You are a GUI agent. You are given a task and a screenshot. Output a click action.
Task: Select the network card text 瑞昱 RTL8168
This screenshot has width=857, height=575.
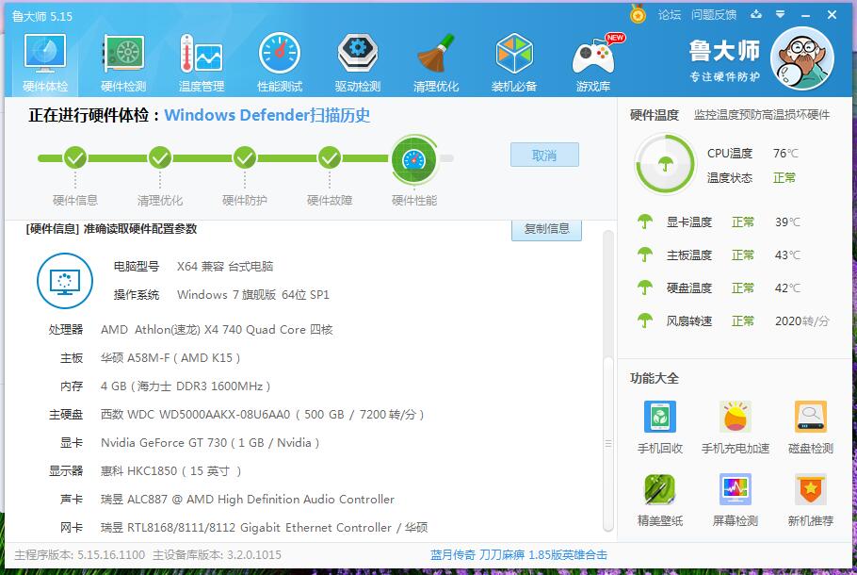coord(264,528)
